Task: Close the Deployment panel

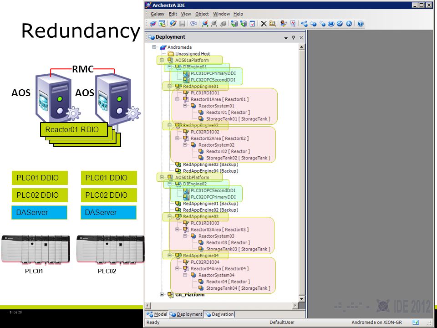Action: [301, 37]
